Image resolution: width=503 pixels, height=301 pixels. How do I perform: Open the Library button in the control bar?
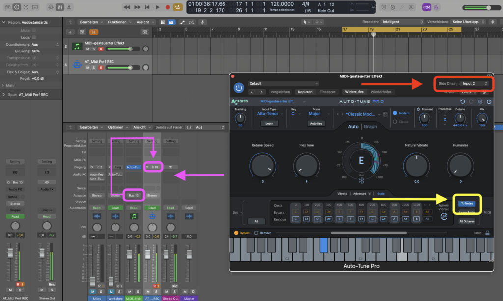pos(7,7)
